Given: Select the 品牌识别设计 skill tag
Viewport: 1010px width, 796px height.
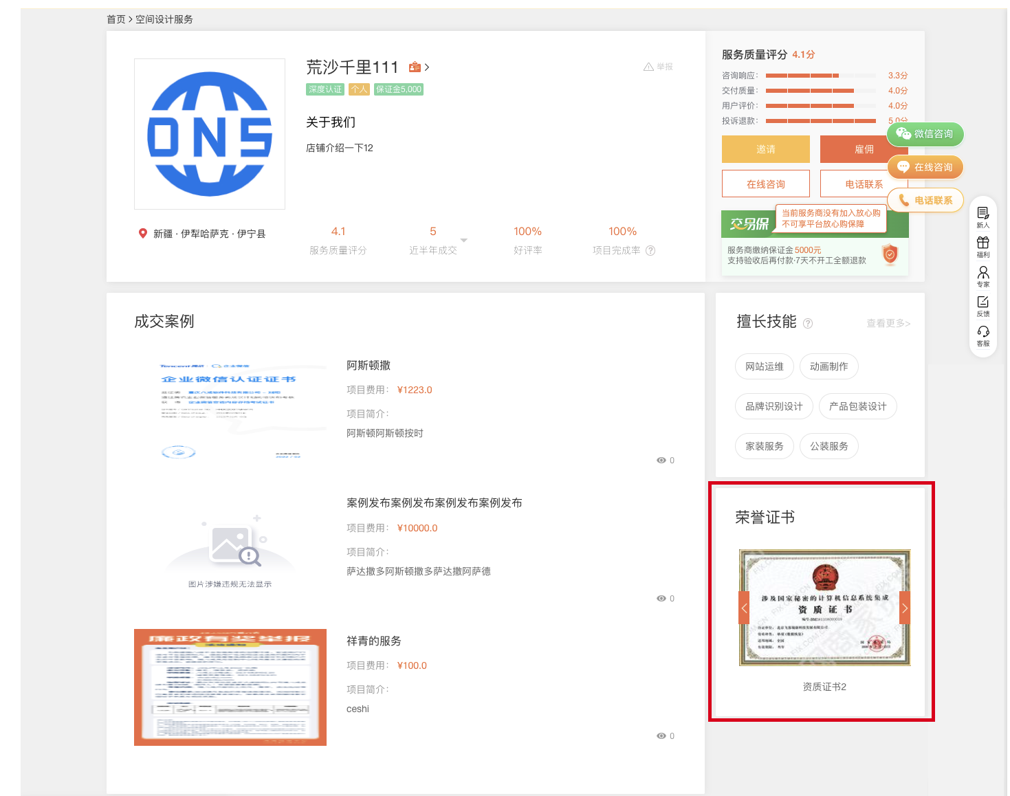Looking at the screenshot, I should point(773,407).
